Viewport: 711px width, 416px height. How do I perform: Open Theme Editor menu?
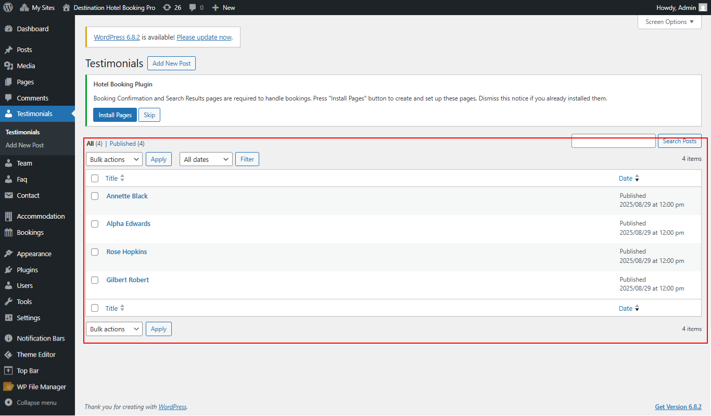37,354
